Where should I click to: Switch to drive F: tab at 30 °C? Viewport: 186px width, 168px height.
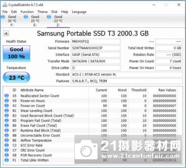point(12,21)
